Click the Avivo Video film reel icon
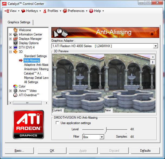This screenshot has height=159, width=165. [x=15, y=91]
